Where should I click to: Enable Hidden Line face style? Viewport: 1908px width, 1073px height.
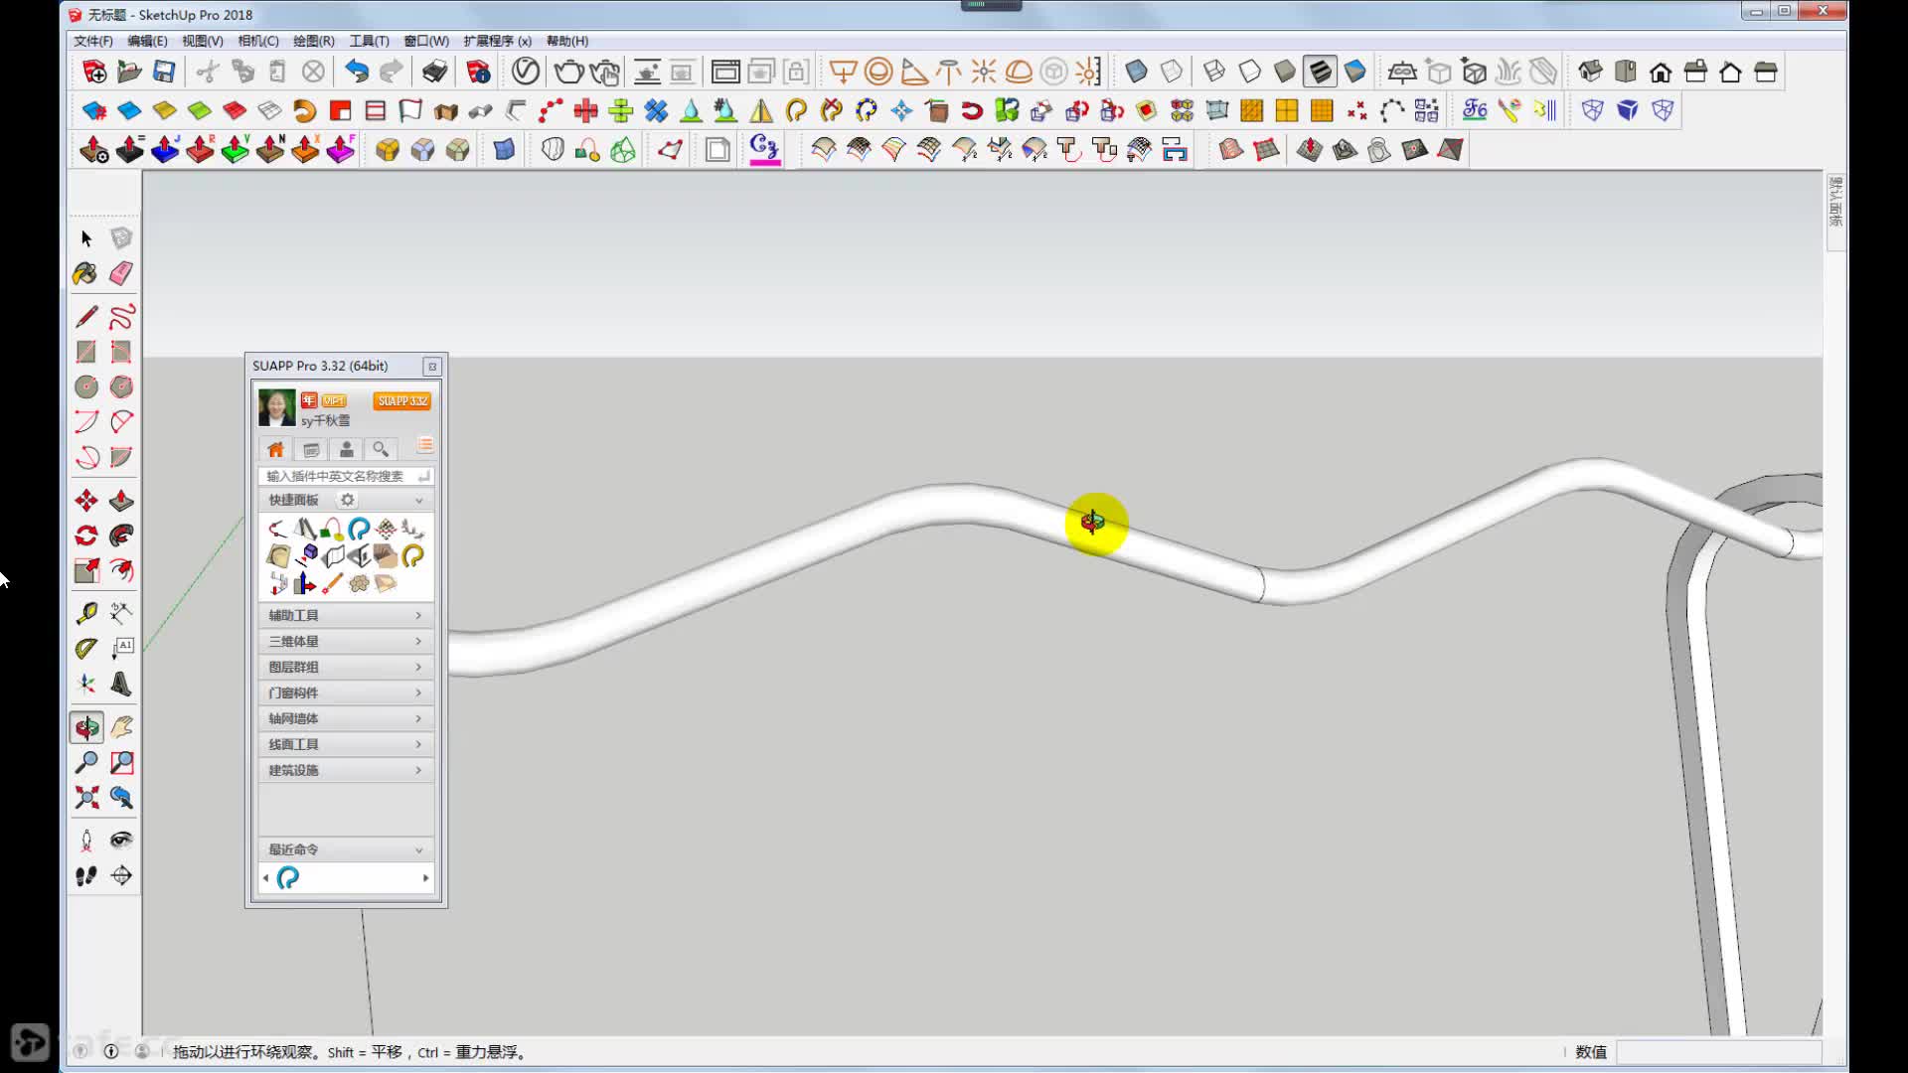tap(1249, 72)
